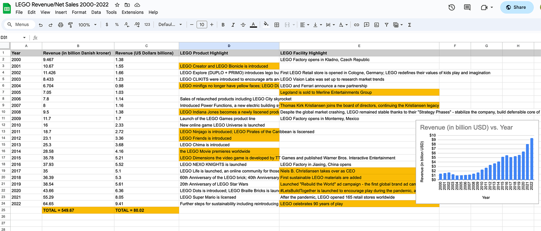The width and height of the screenshot is (541, 231).
Task: Format as percent with % icon
Action: click(x=117, y=24)
